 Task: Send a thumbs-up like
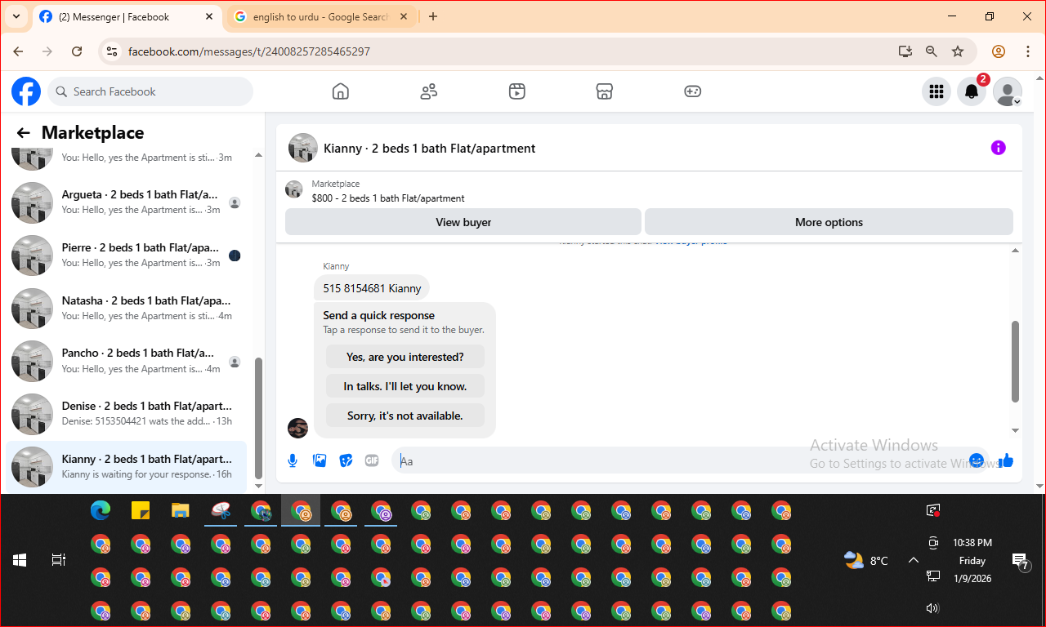point(1006,460)
